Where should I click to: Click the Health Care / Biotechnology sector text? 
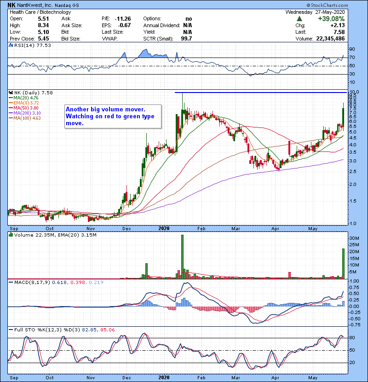[x=40, y=12]
